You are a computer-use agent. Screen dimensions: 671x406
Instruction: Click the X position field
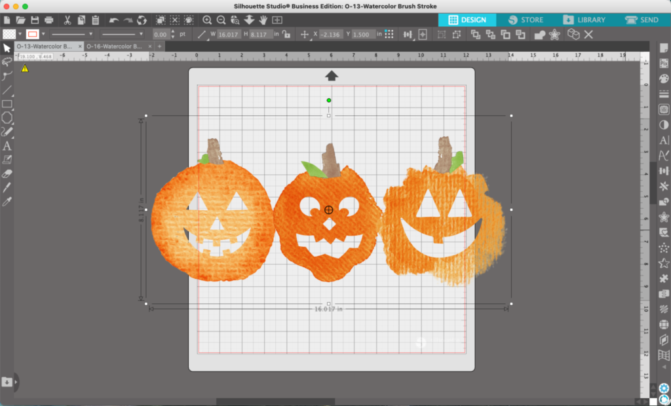pyautogui.click(x=330, y=35)
